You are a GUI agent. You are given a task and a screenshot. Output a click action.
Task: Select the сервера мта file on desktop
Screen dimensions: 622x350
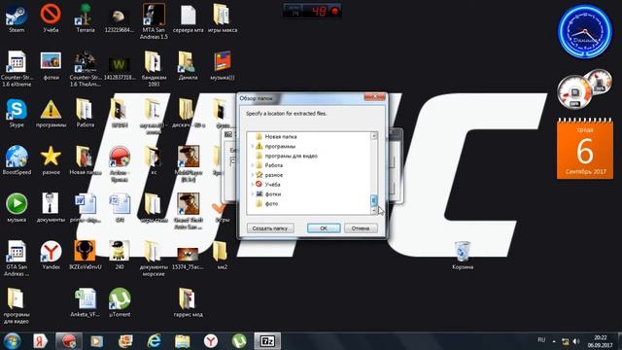coord(188,18)
